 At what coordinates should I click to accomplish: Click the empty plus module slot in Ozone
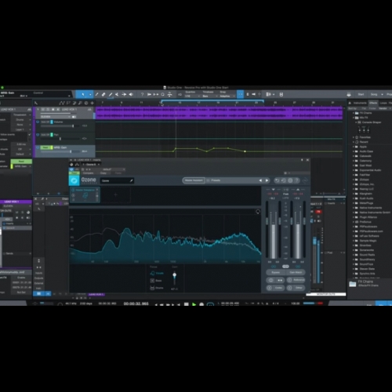[x=115, y=194]
